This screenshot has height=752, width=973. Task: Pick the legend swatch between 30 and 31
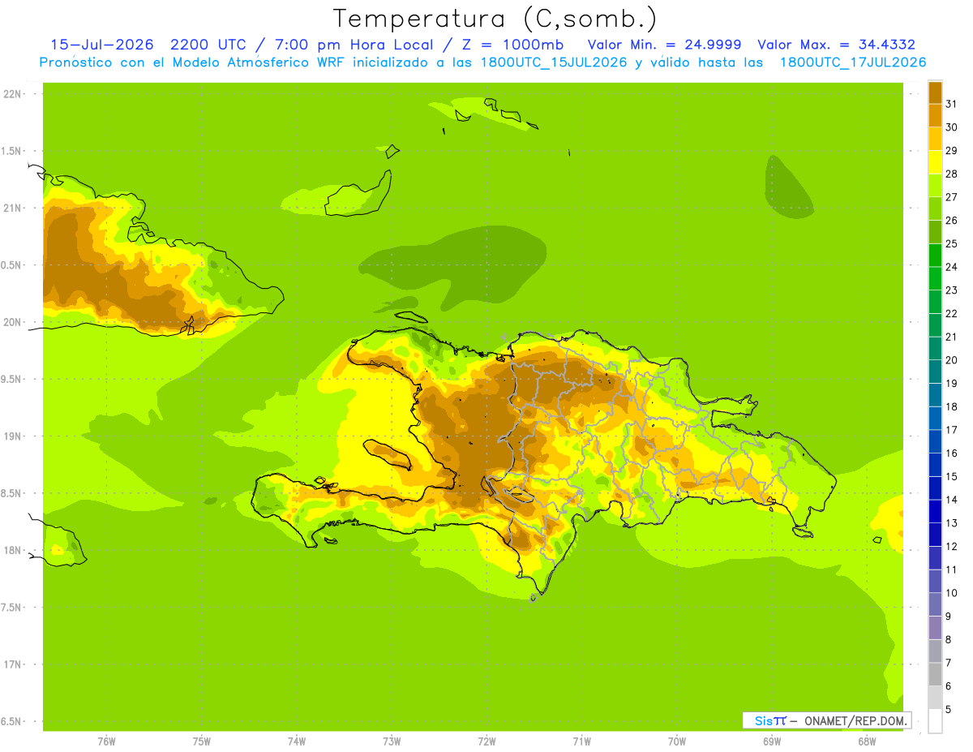tap(935, 115)
